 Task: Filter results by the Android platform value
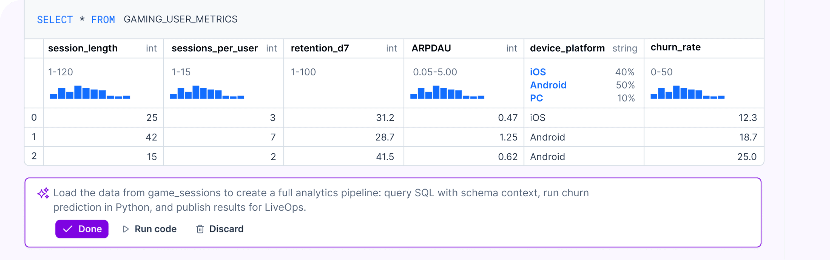(548, 85)
